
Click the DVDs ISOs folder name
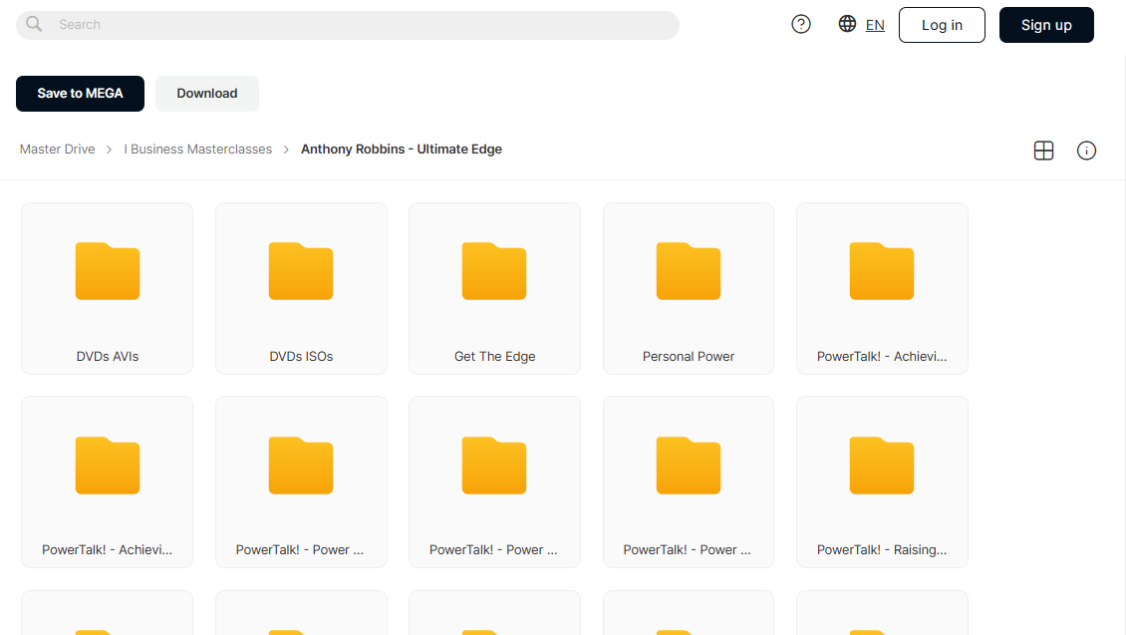point(301,356)
